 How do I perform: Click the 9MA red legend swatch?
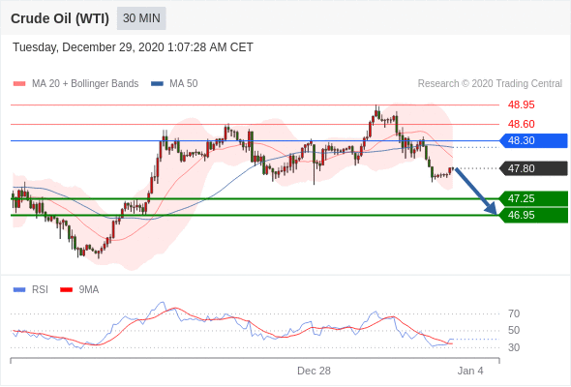(x=66, y=290)
